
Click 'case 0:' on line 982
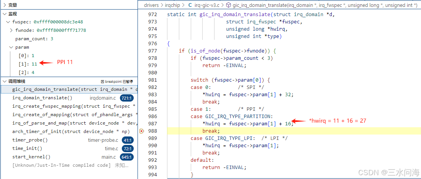click(201, 87)
